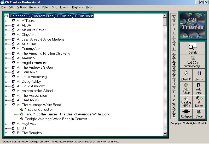
Task: Click the artist icon beside Chet Atkins
Action: 13,100
